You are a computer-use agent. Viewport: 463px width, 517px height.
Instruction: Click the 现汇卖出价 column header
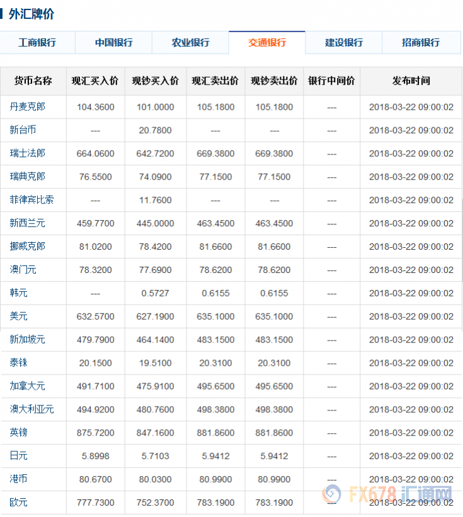point(215,81)
